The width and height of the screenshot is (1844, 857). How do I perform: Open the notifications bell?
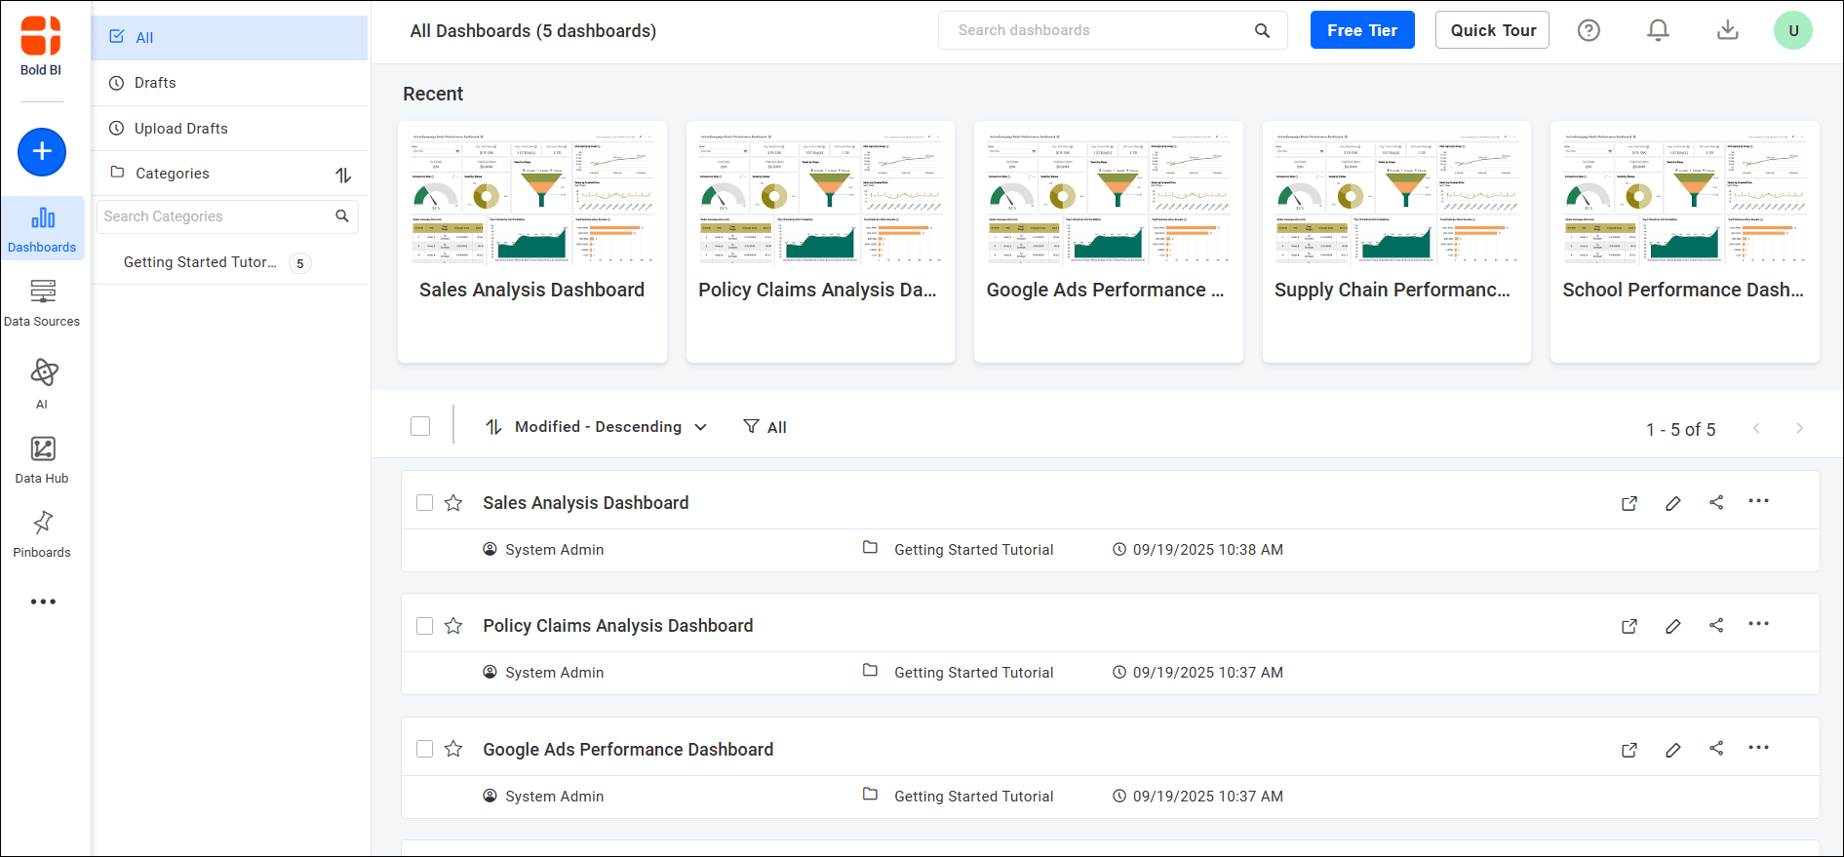1658,30
